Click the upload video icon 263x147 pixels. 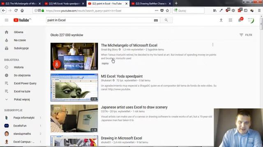[x=221, y=20]
